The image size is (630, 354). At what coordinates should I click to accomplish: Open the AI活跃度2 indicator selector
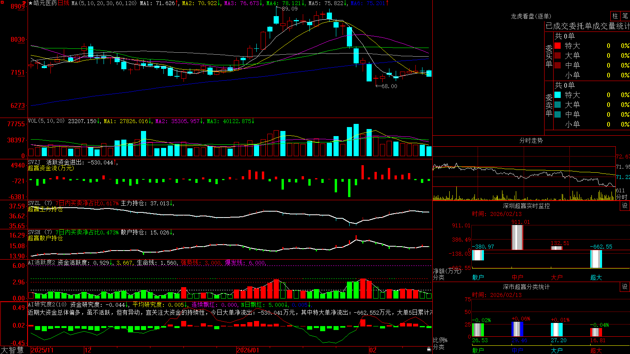tap(42, 262)
